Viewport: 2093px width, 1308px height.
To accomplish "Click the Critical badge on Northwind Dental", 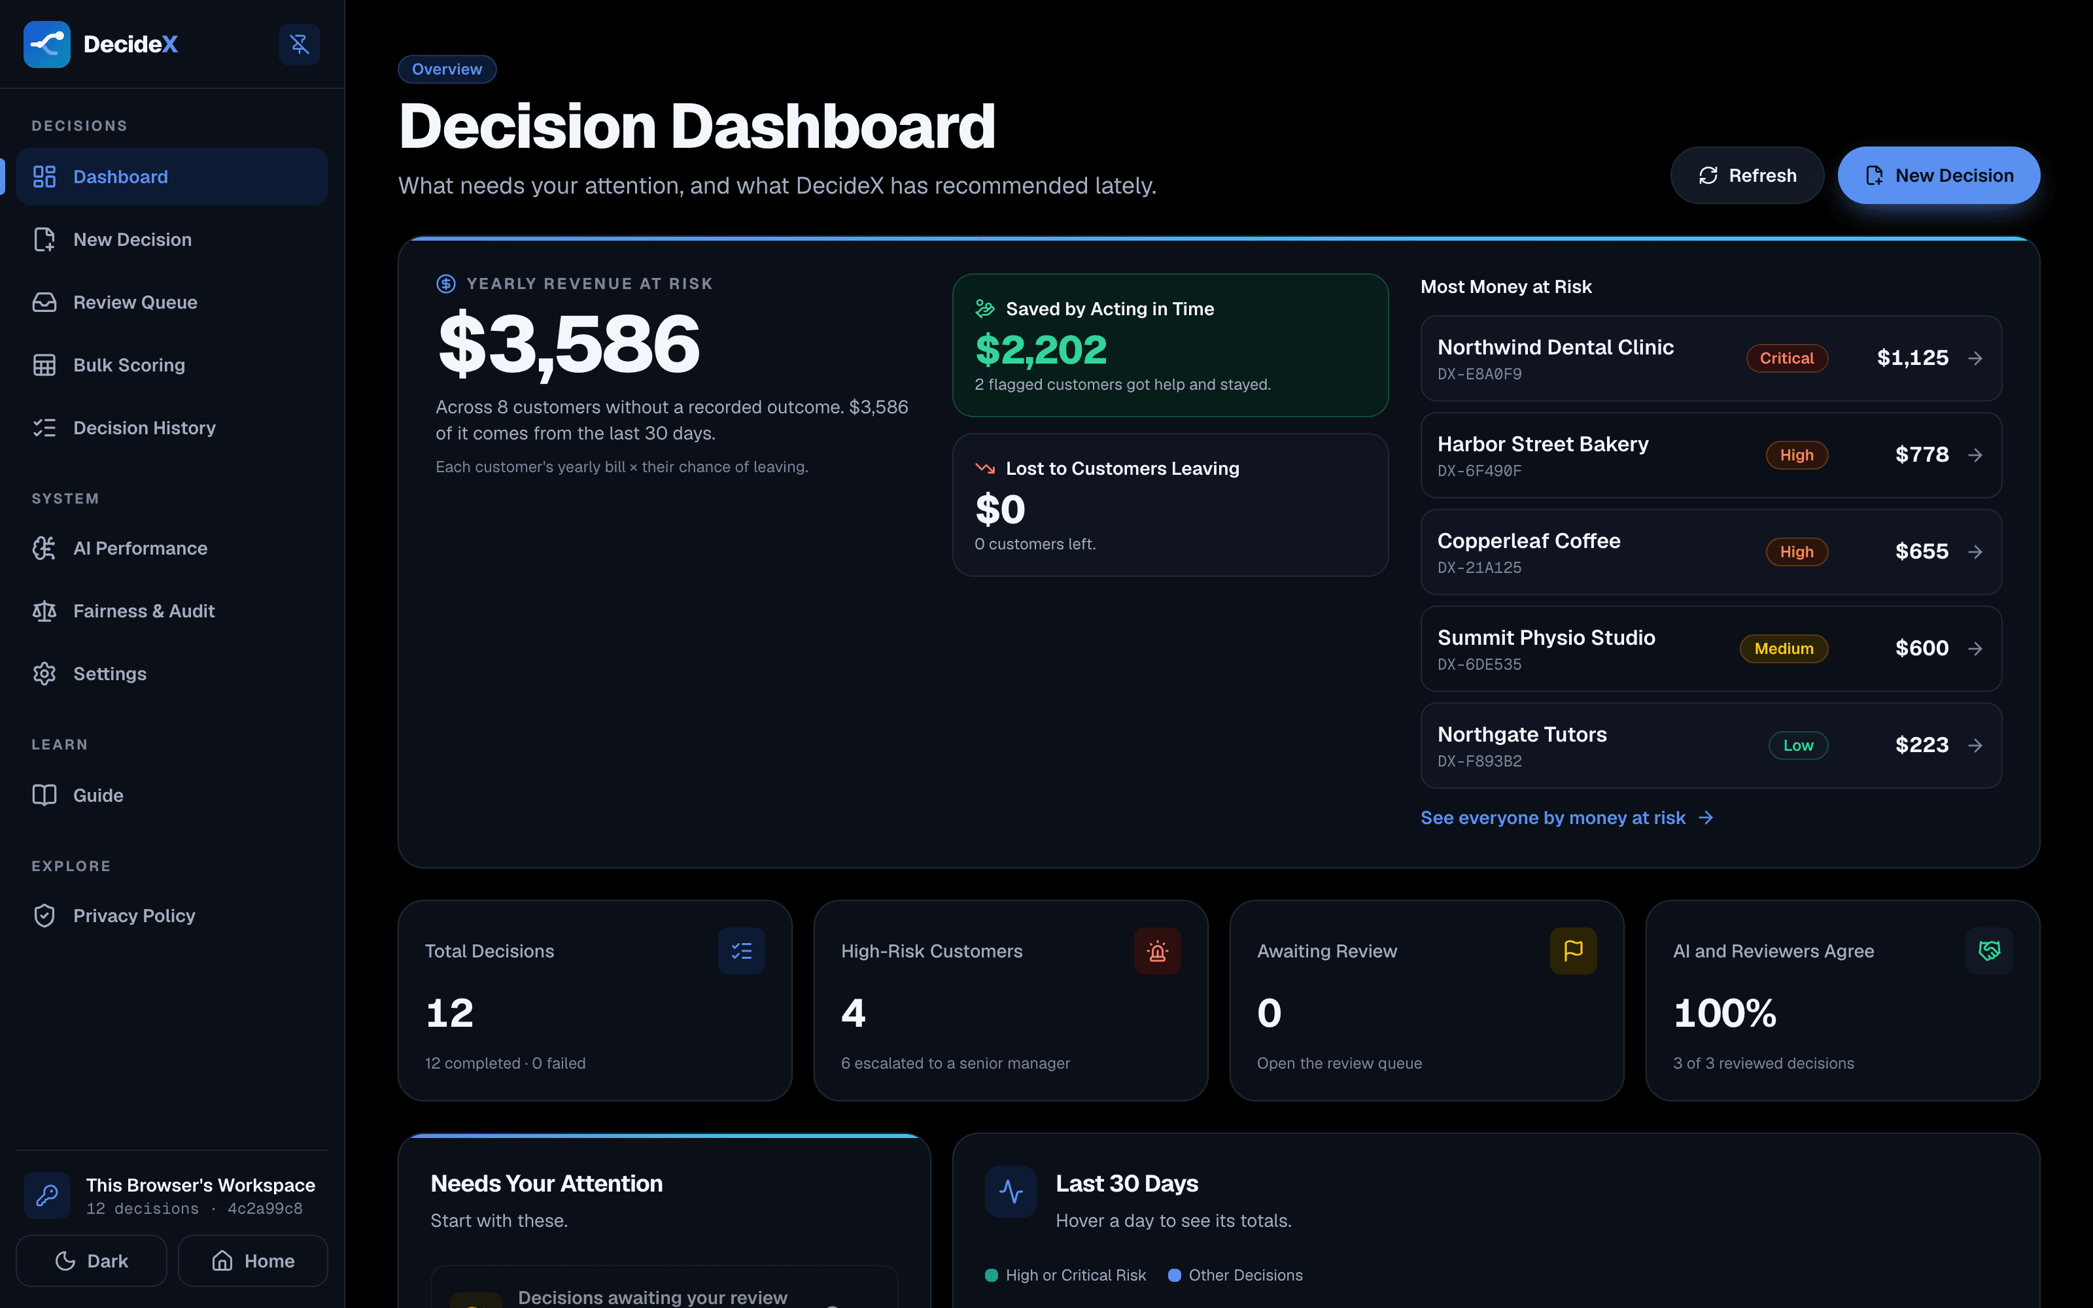I will (1787, 358).
